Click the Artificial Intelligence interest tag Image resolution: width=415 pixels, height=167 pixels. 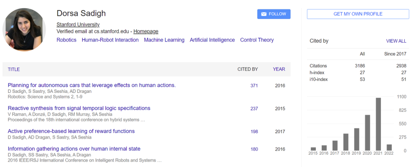coord(212,40)
